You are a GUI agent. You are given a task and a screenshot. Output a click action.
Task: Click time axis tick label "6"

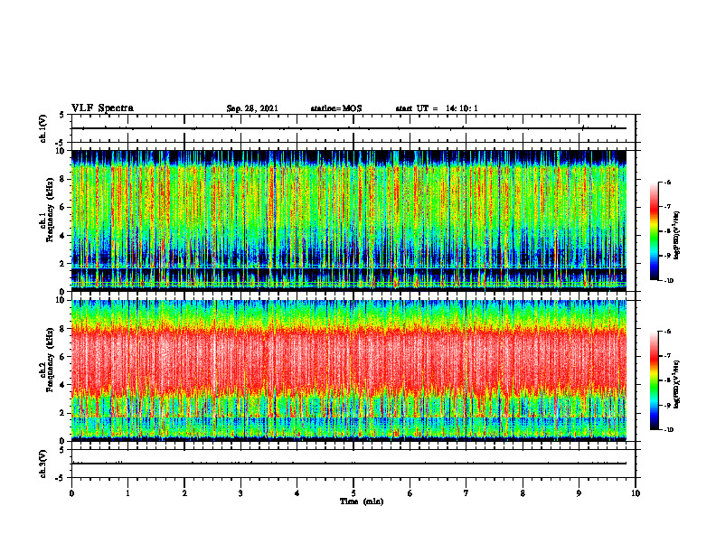click(x=410, y=493)
